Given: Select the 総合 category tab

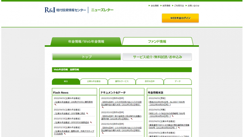Looking at the screenshot, I should point(66,82).
